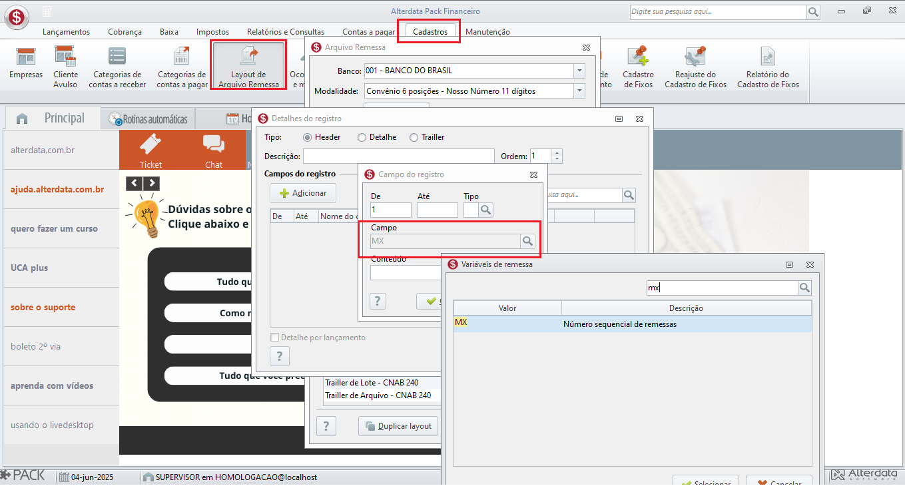Click the Home tab icon
Viewport: 905px width, 500px height.
click(x=22, y=119)
